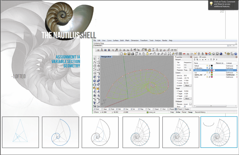Click the Save file toolbar icon
239x155 pixels.
(x=129, y=54)
